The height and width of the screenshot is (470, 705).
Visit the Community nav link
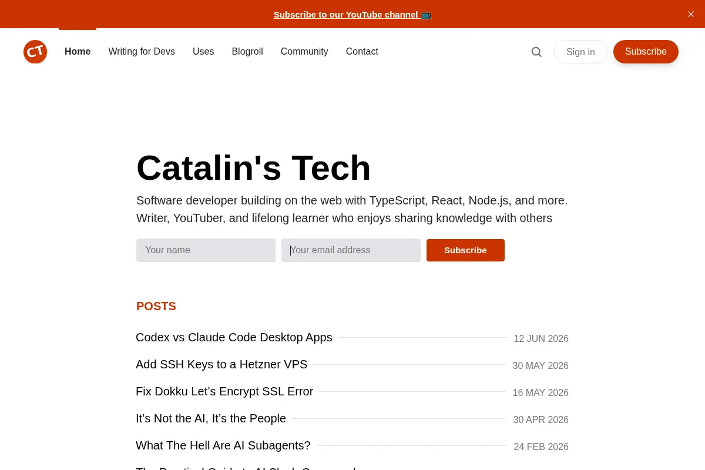[x=304, y=52]
